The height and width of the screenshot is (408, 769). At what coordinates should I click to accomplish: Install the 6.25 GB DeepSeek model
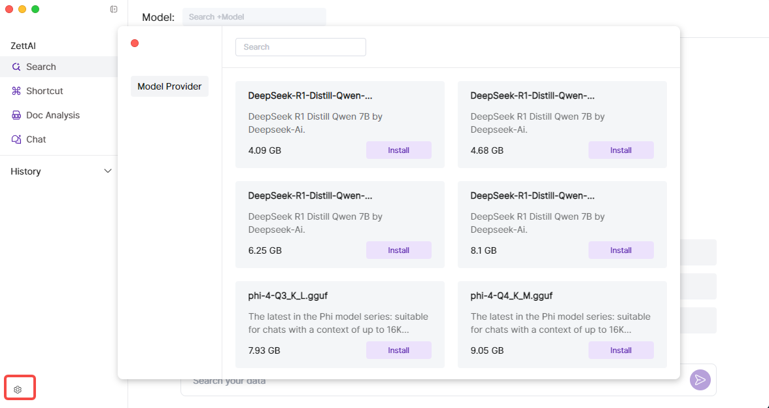click(399, 250)
